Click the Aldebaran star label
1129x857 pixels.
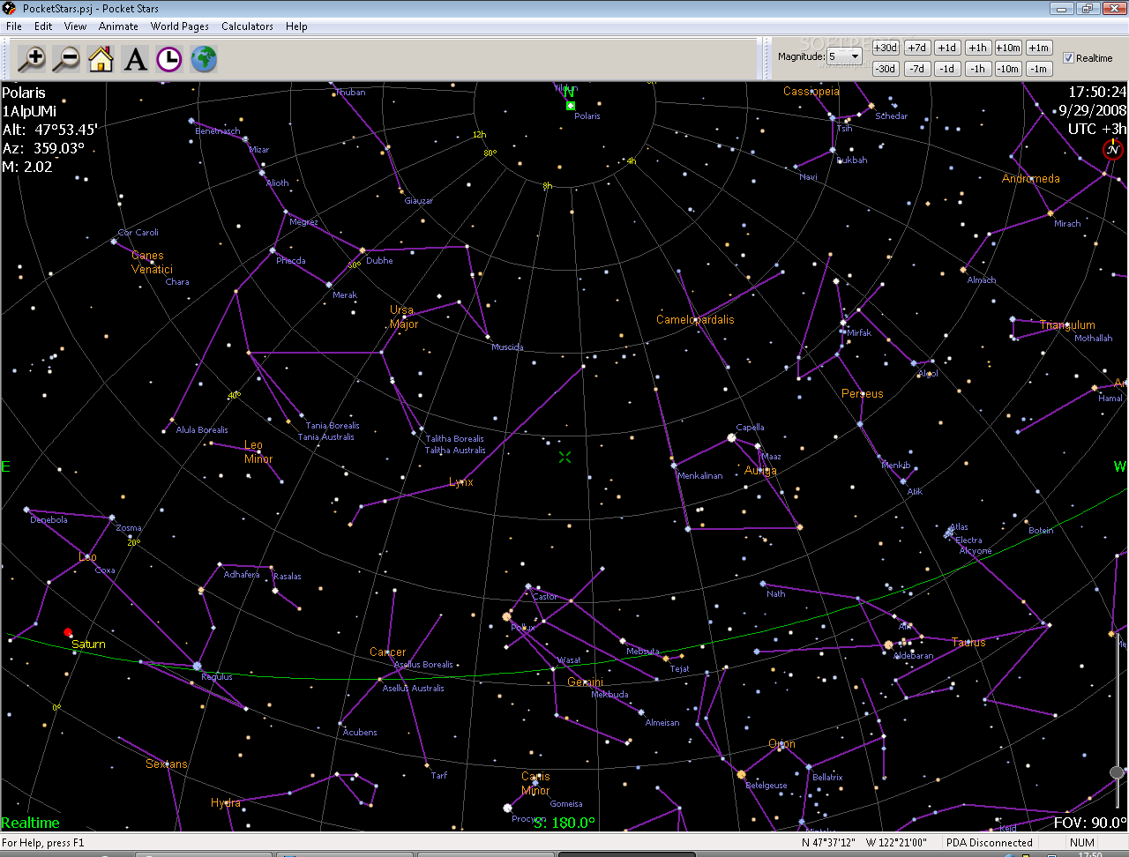(x=914, y=656)
